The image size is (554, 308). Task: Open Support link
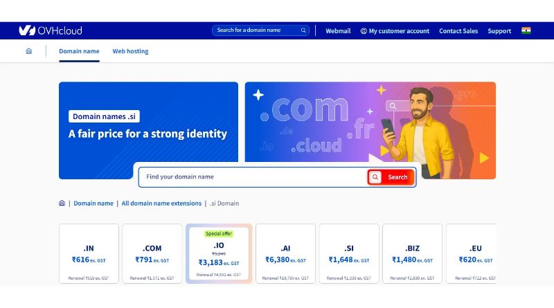tap(499, 31)
